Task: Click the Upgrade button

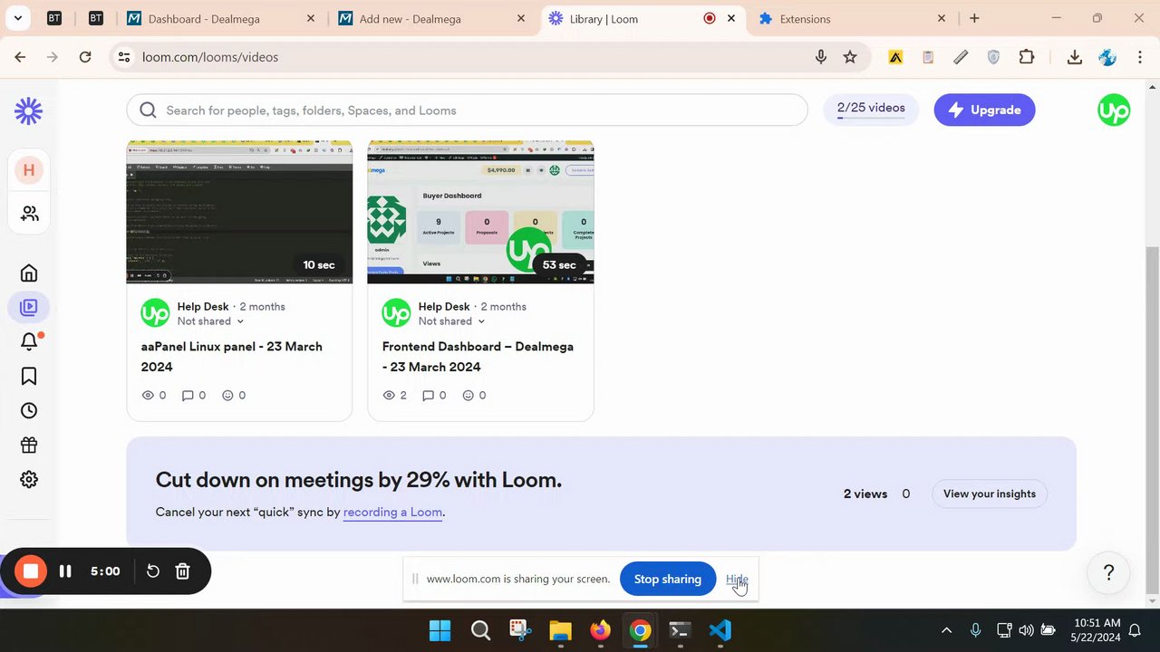Action: click(x=984, y=110)
